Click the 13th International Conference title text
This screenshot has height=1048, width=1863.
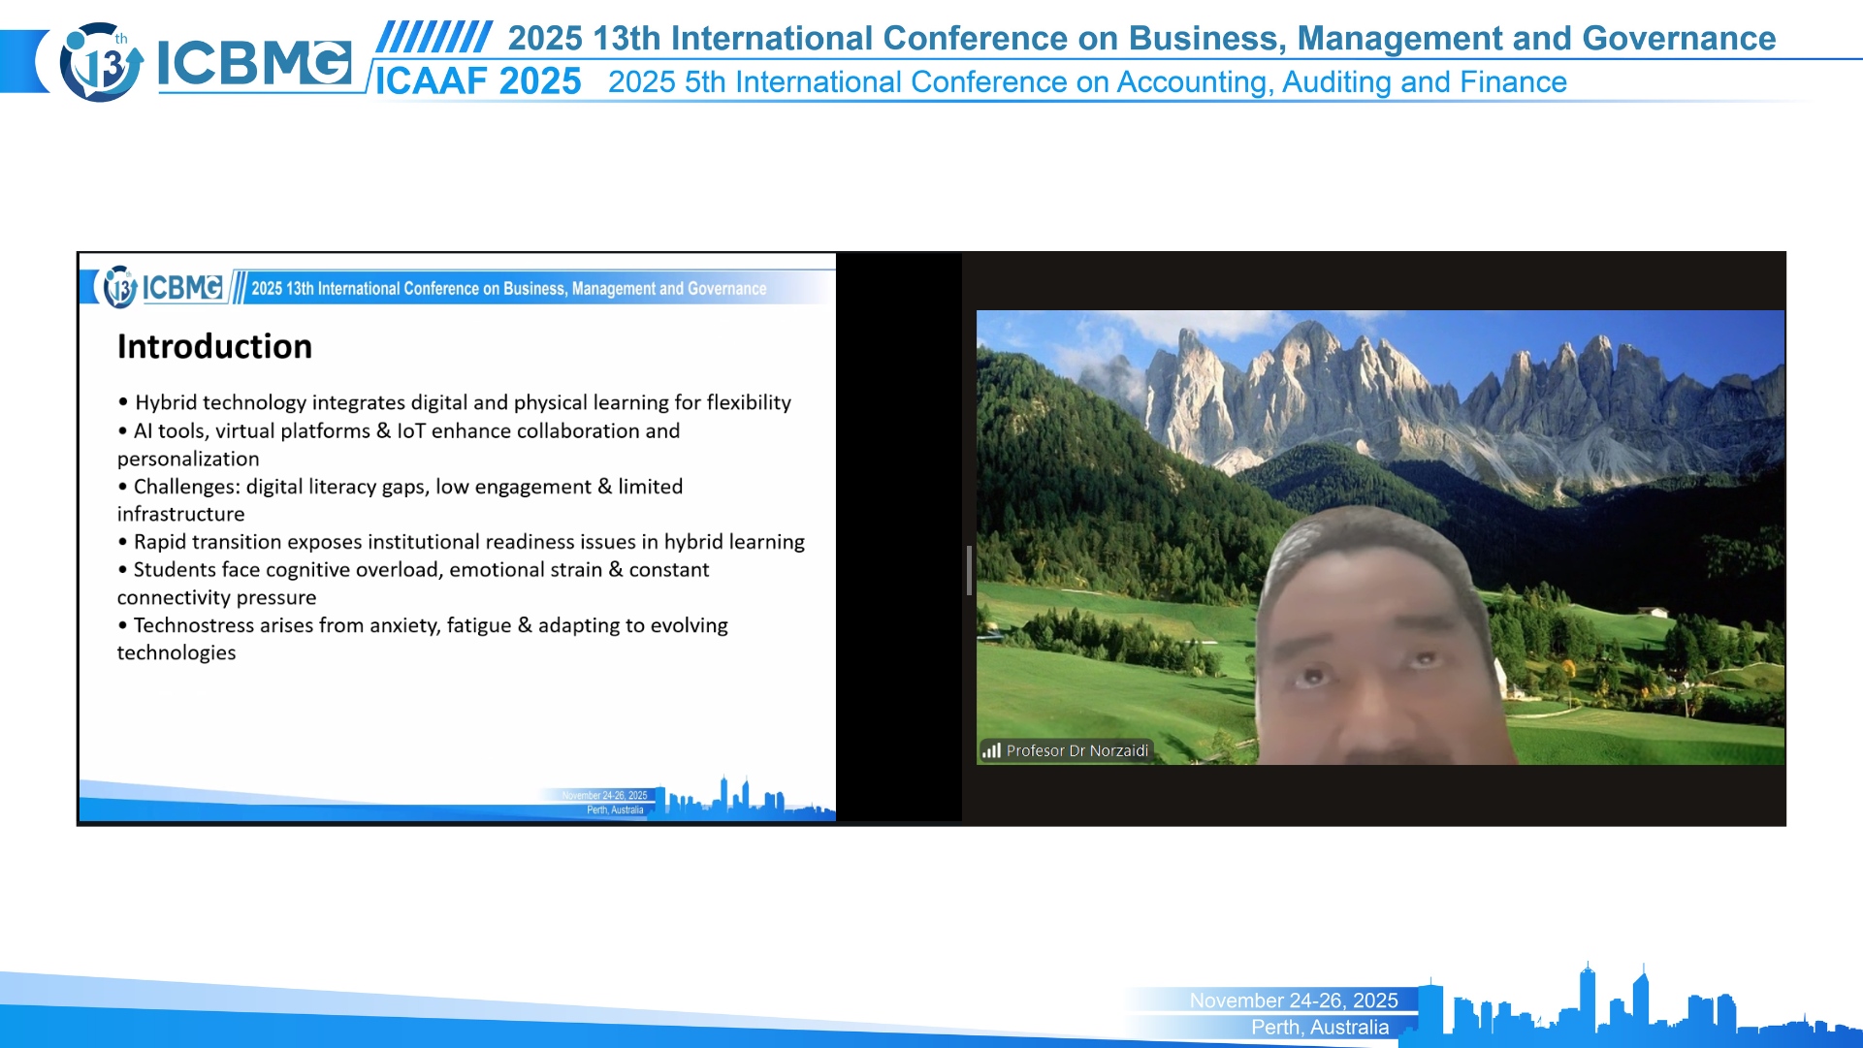tap(1141, 38)
